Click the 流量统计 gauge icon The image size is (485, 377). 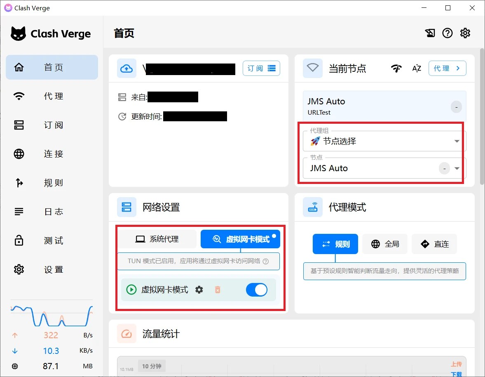127,334
